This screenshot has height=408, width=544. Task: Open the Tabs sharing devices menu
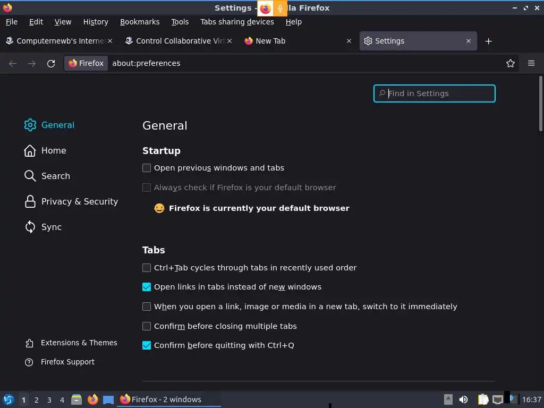(237, 22)
